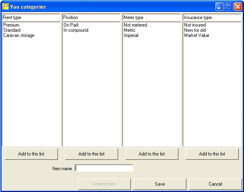
Task: Select Not insured insurance type
Action: tap(195, 25)
